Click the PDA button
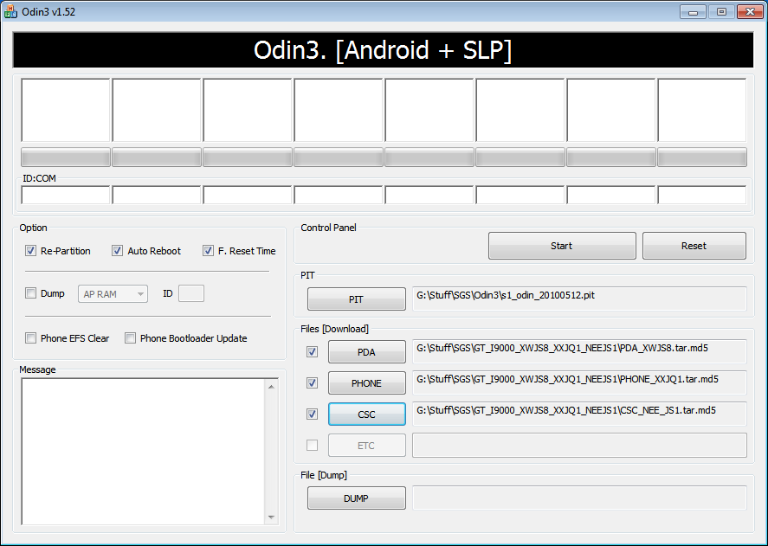 pyautogui.click(x=367, y=352)
